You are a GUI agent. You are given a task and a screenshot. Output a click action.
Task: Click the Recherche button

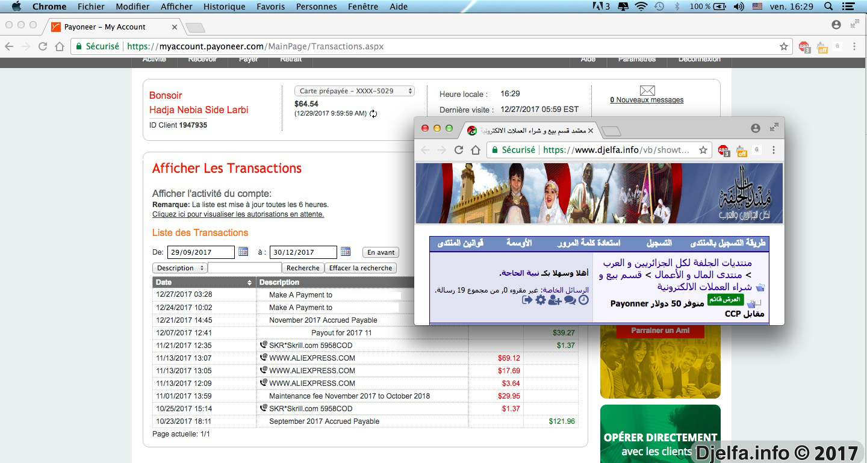(x=303, y=268)
